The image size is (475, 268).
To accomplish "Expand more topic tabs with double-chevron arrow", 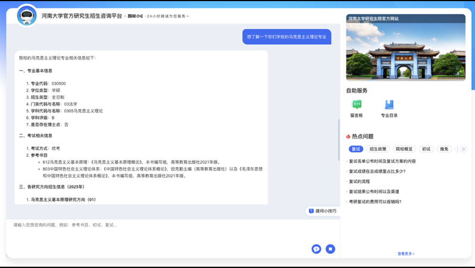I will click(x=463, y=149).
